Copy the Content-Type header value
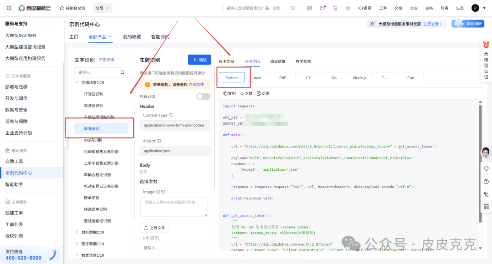The width and height of the screenshot is (492, 264). click(x=171, y=115)
